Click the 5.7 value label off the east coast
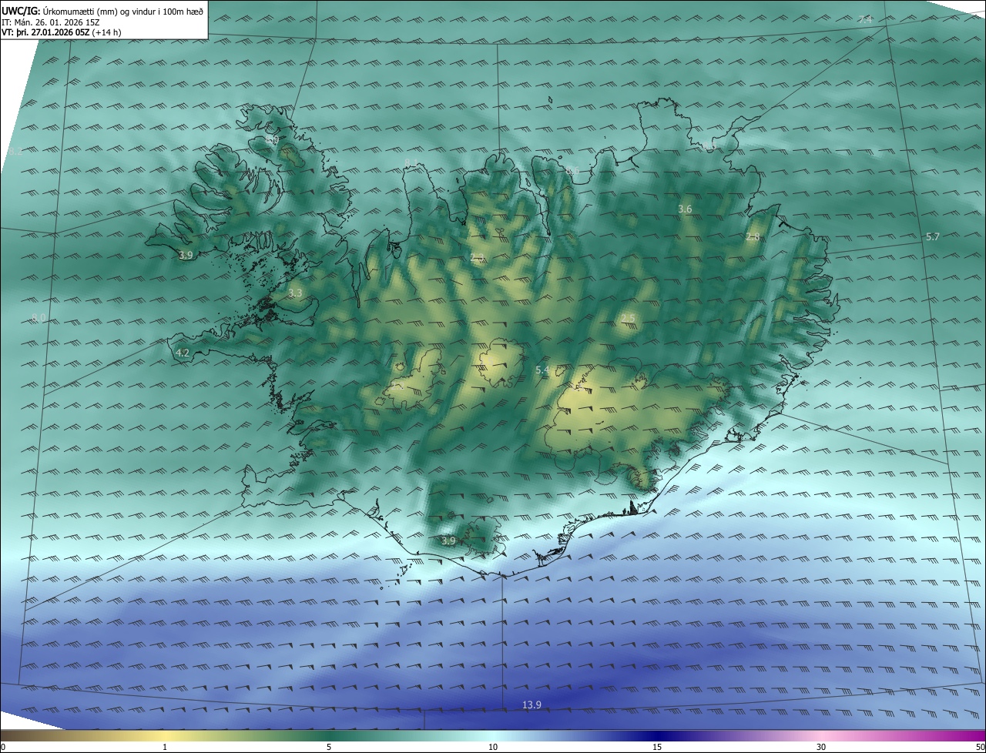 click(x=932, y=236)
